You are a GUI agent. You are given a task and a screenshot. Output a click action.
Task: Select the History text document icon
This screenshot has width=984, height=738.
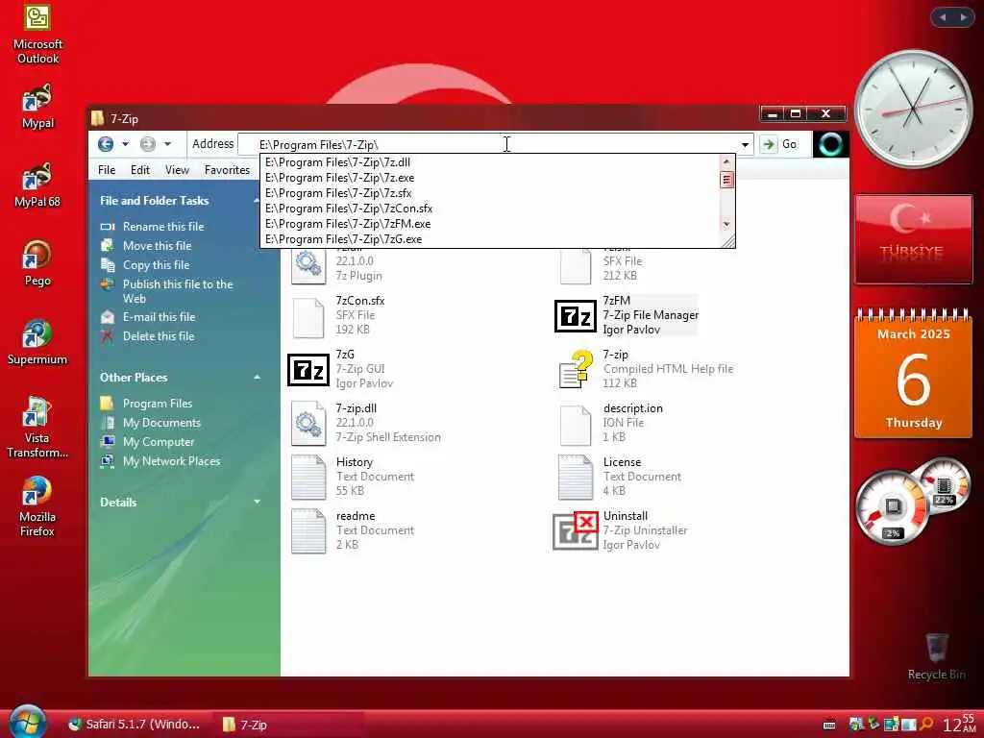pos(308,478)
